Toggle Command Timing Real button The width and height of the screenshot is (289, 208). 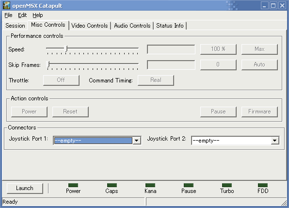[x=156, y=80]
